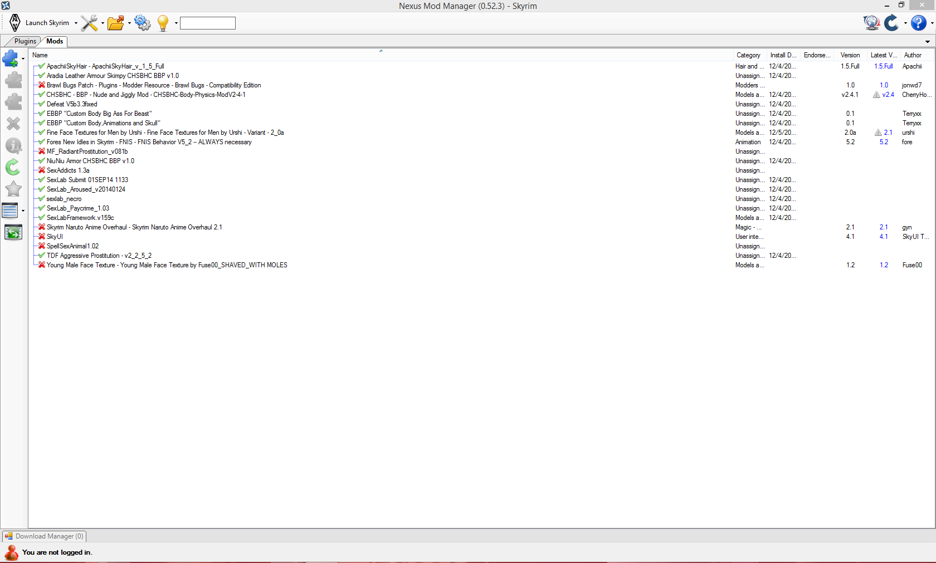Click the latest version link 5.2

coord(884,142)
